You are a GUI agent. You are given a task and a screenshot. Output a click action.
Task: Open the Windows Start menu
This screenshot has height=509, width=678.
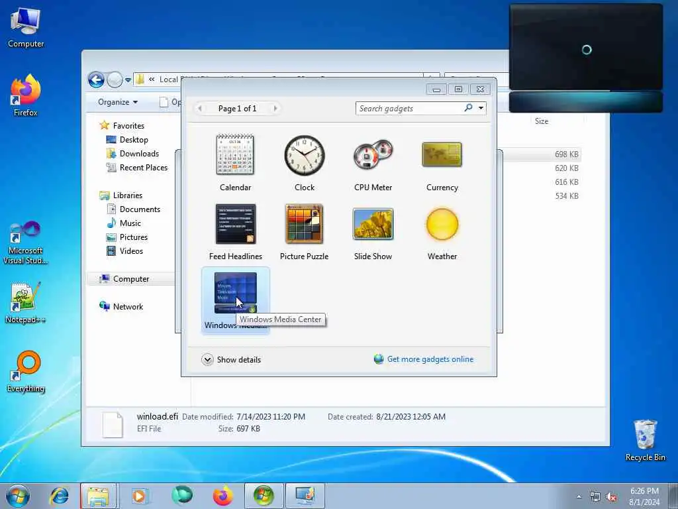pyautogui.click(x=18, y=496)
